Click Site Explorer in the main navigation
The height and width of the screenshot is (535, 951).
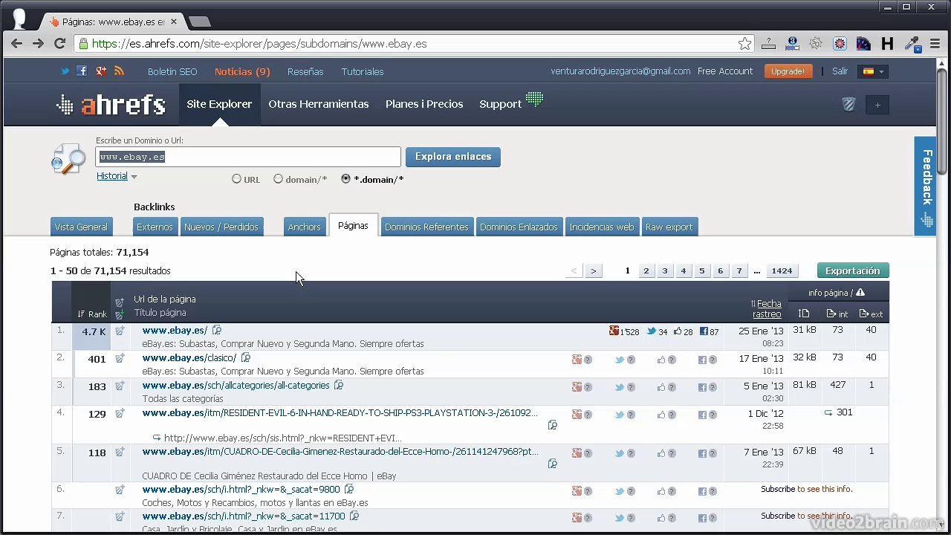[x=219, y=104]
